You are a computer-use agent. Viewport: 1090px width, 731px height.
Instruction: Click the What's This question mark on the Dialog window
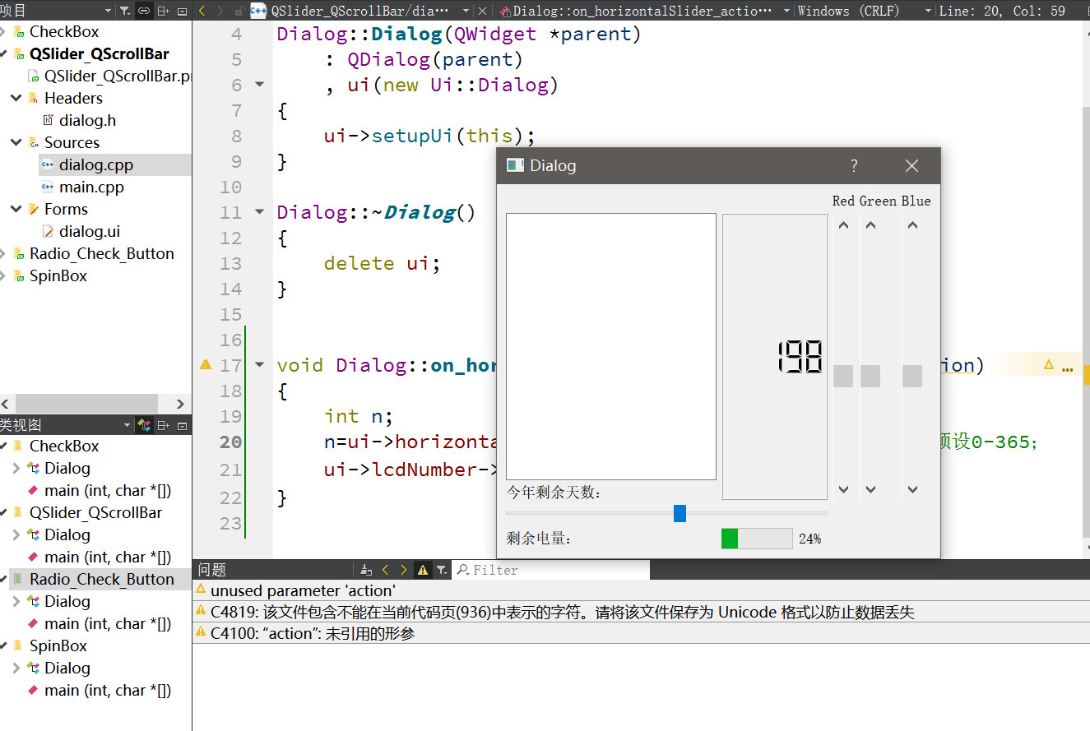tap(854, 165)
